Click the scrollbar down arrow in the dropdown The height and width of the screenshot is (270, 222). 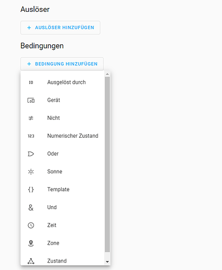[x=107, y=262]
